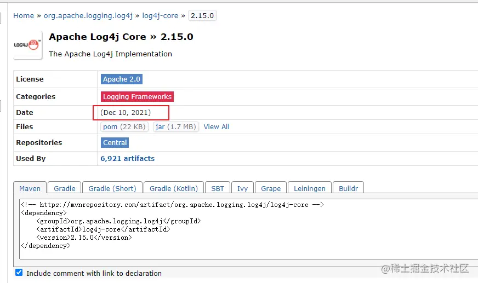Click the Categories row label

point(36,97)
